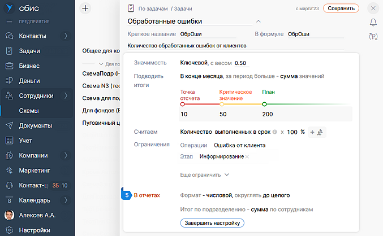The image size is (383, 236).
Task: Open the Маркетинг section icon
Action: point(9,170)
